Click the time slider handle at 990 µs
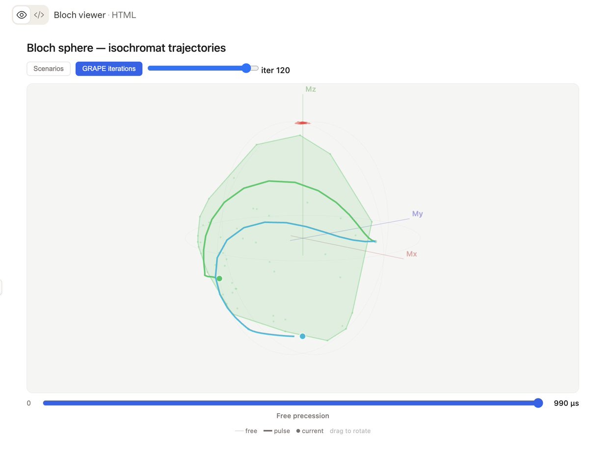Viewport: 589px width, 451px height. 538,403
